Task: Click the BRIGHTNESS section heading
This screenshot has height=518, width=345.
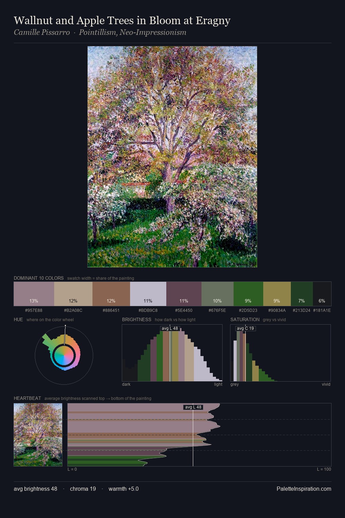Action: [x=137, y=320]
